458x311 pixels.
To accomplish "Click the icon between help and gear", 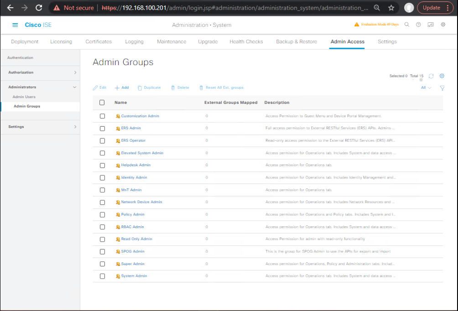I will tap(431, 25).
